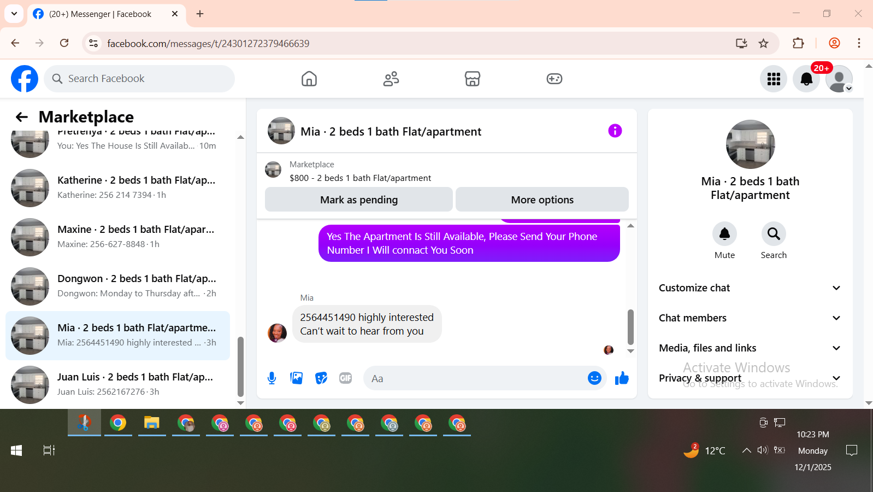Open the Gaming controller icon

[x=555, y=79]
